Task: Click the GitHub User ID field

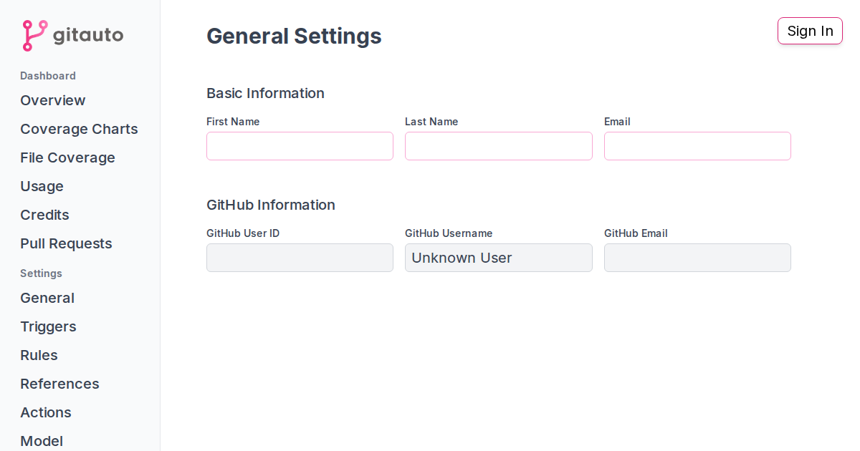Action: click(x=300, y=258)
